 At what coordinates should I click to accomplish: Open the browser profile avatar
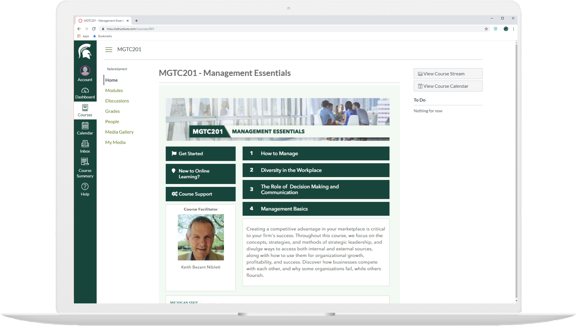506,29
